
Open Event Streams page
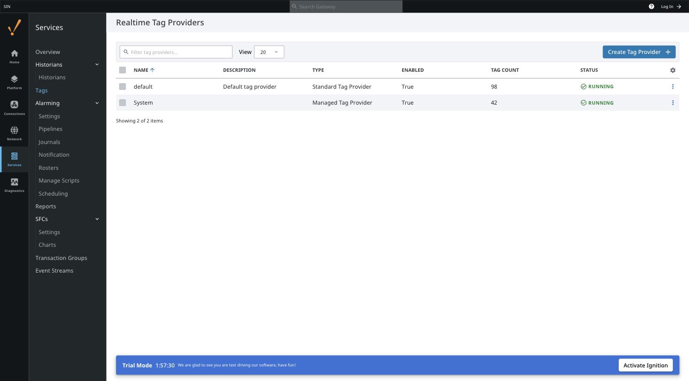pos(54,271)
